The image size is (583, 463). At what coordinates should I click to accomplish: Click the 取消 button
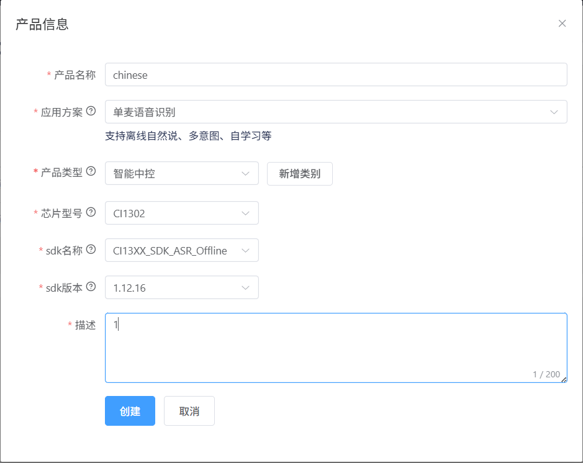coord(189,411)
